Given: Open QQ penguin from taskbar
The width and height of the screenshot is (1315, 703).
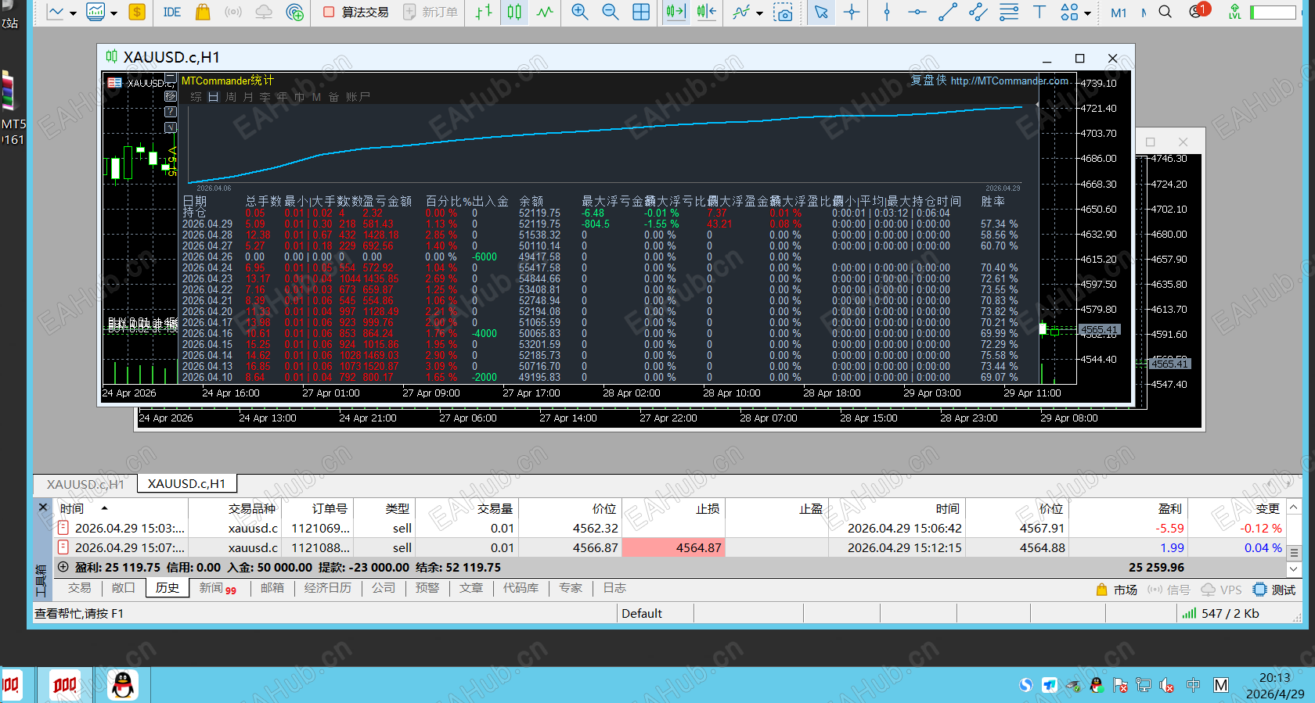Looking at the screenshot, I should [122, 686].
